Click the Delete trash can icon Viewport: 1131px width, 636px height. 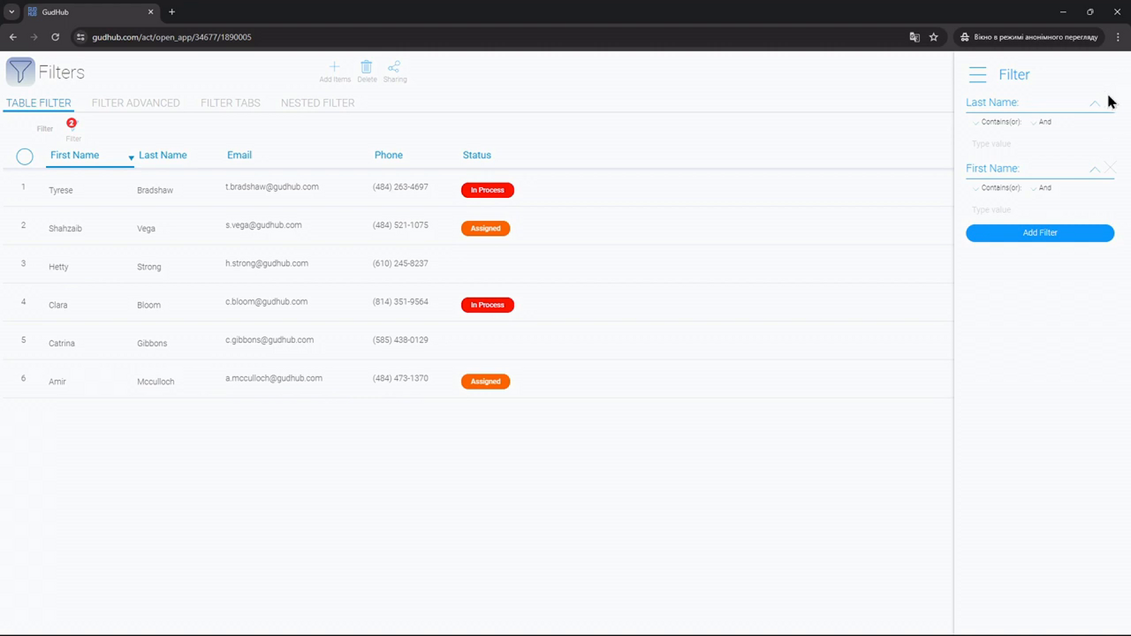[366, 66]
